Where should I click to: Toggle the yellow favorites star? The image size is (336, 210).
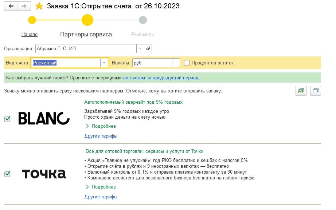[39, 6]
